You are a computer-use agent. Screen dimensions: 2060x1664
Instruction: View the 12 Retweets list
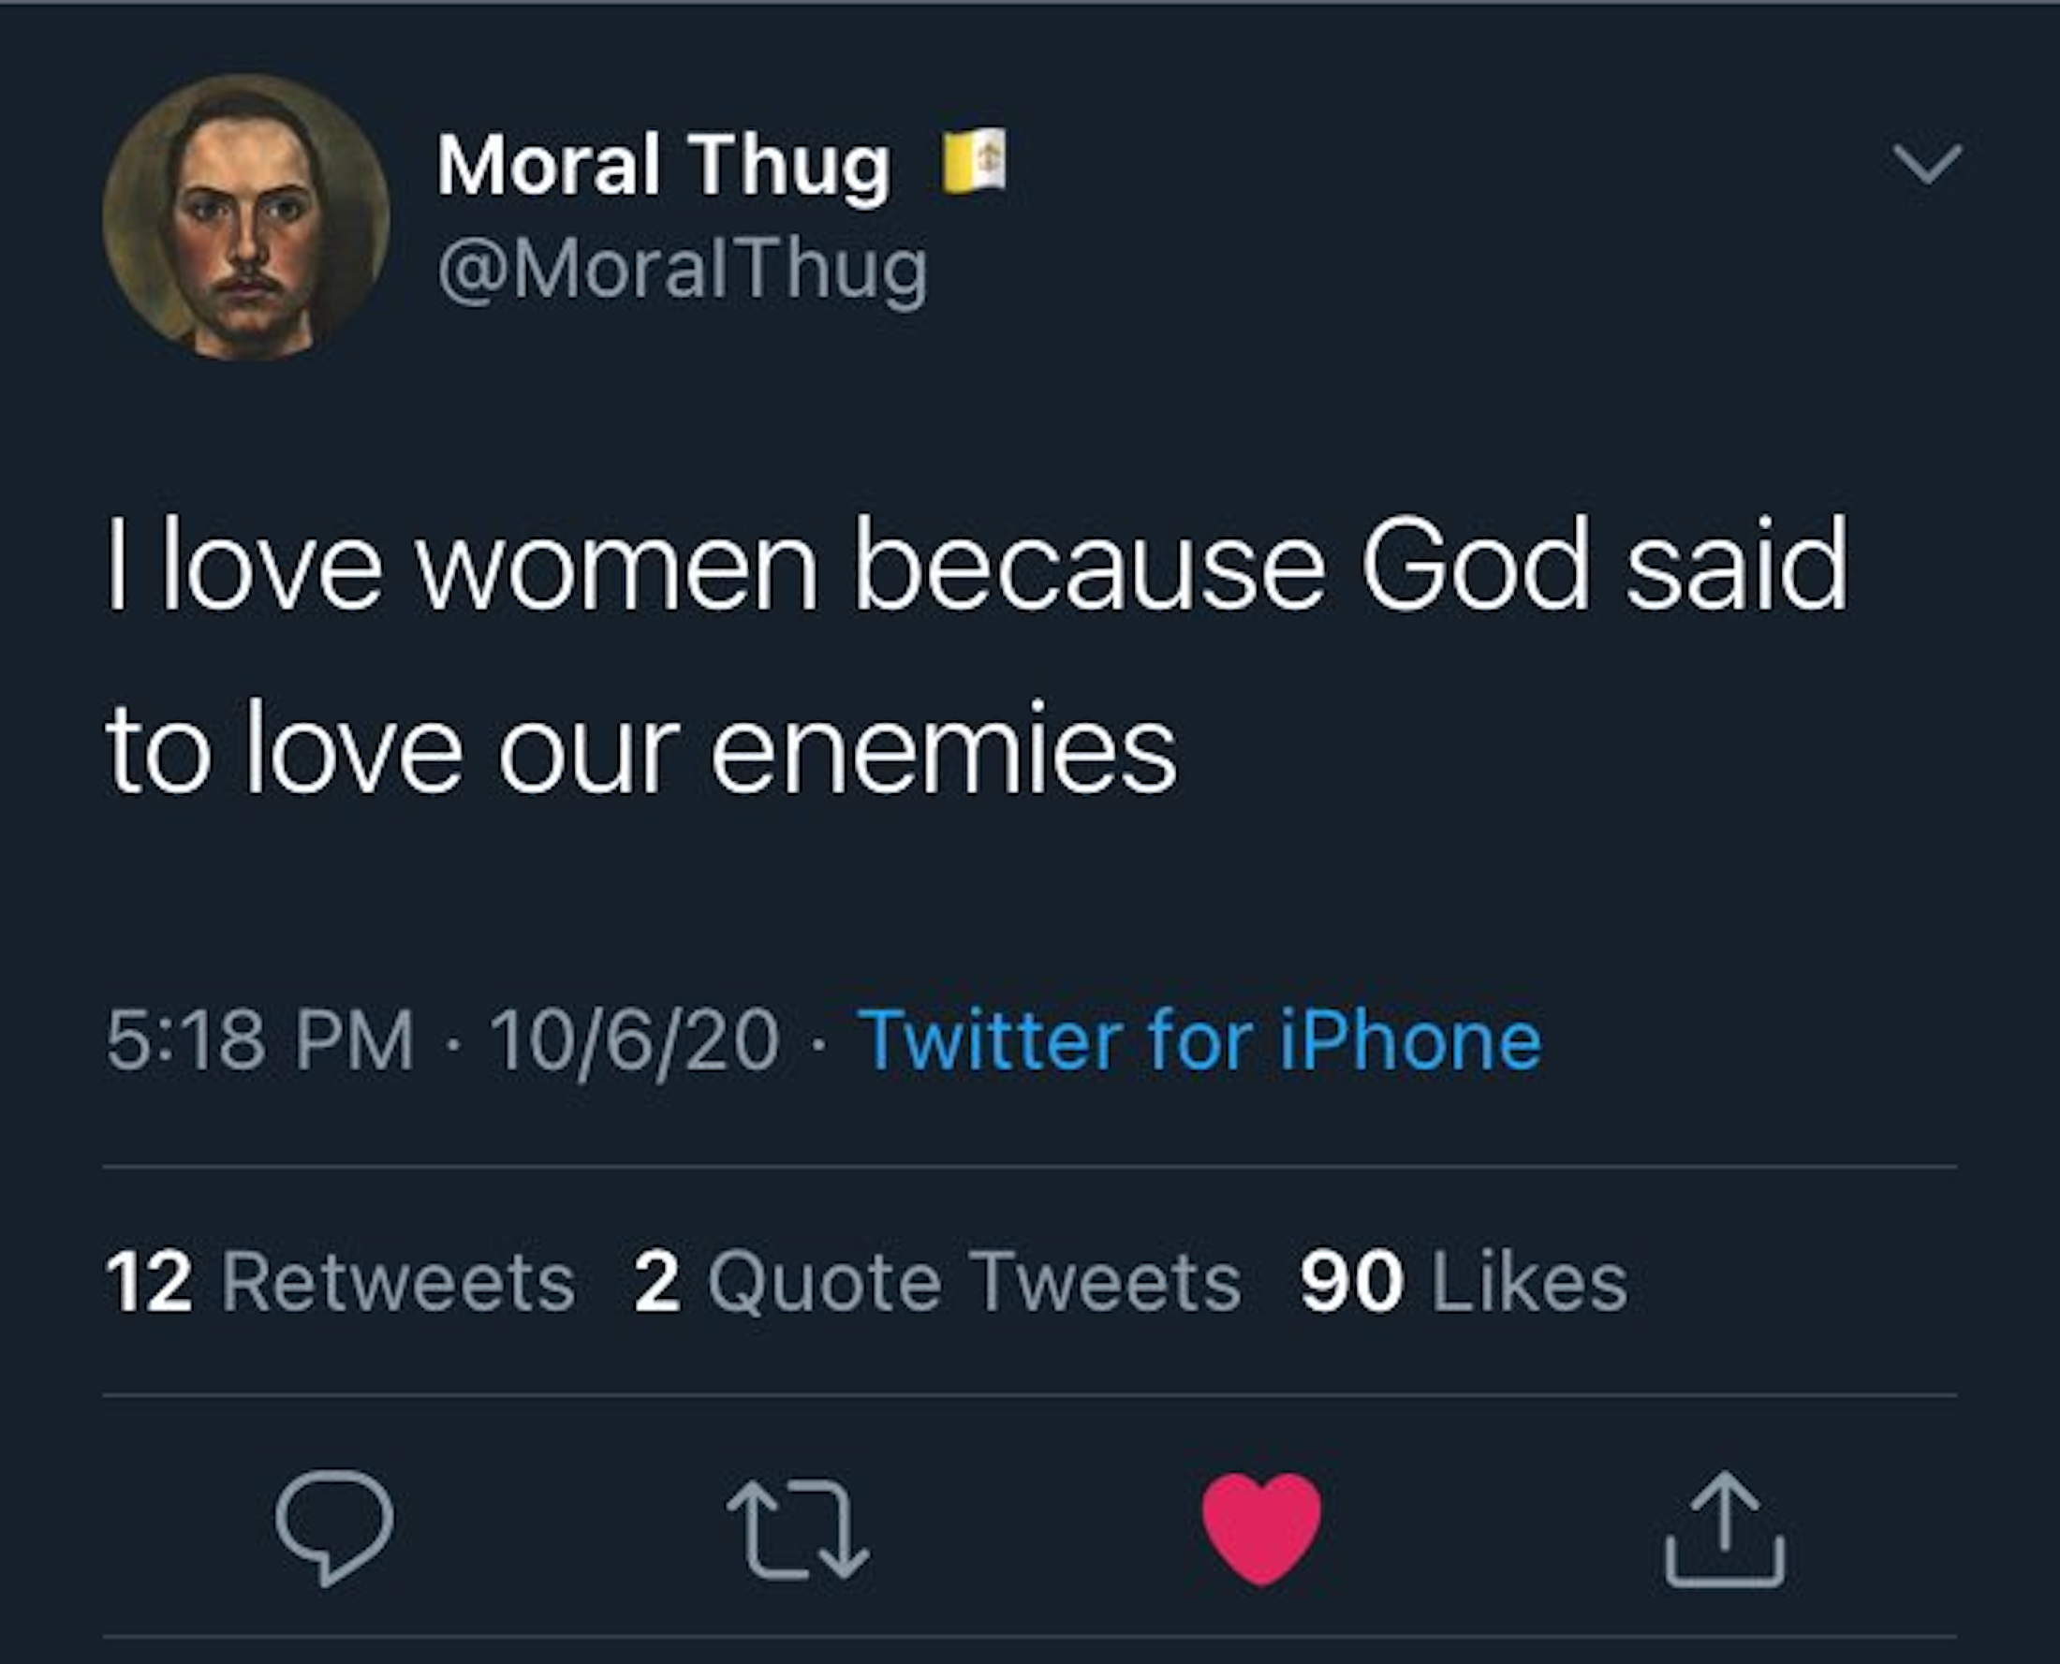pyautogui.click(x=340, y=1282)
